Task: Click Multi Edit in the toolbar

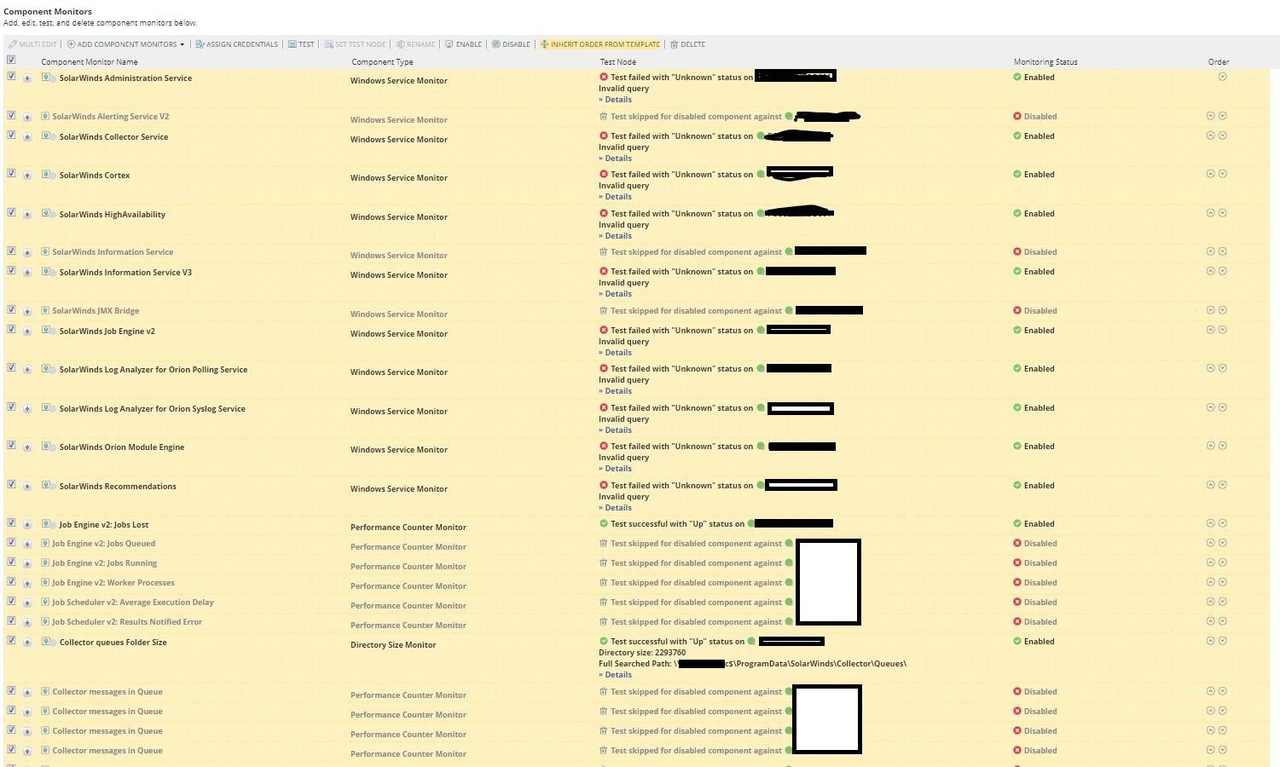Action: pos(32,44)
